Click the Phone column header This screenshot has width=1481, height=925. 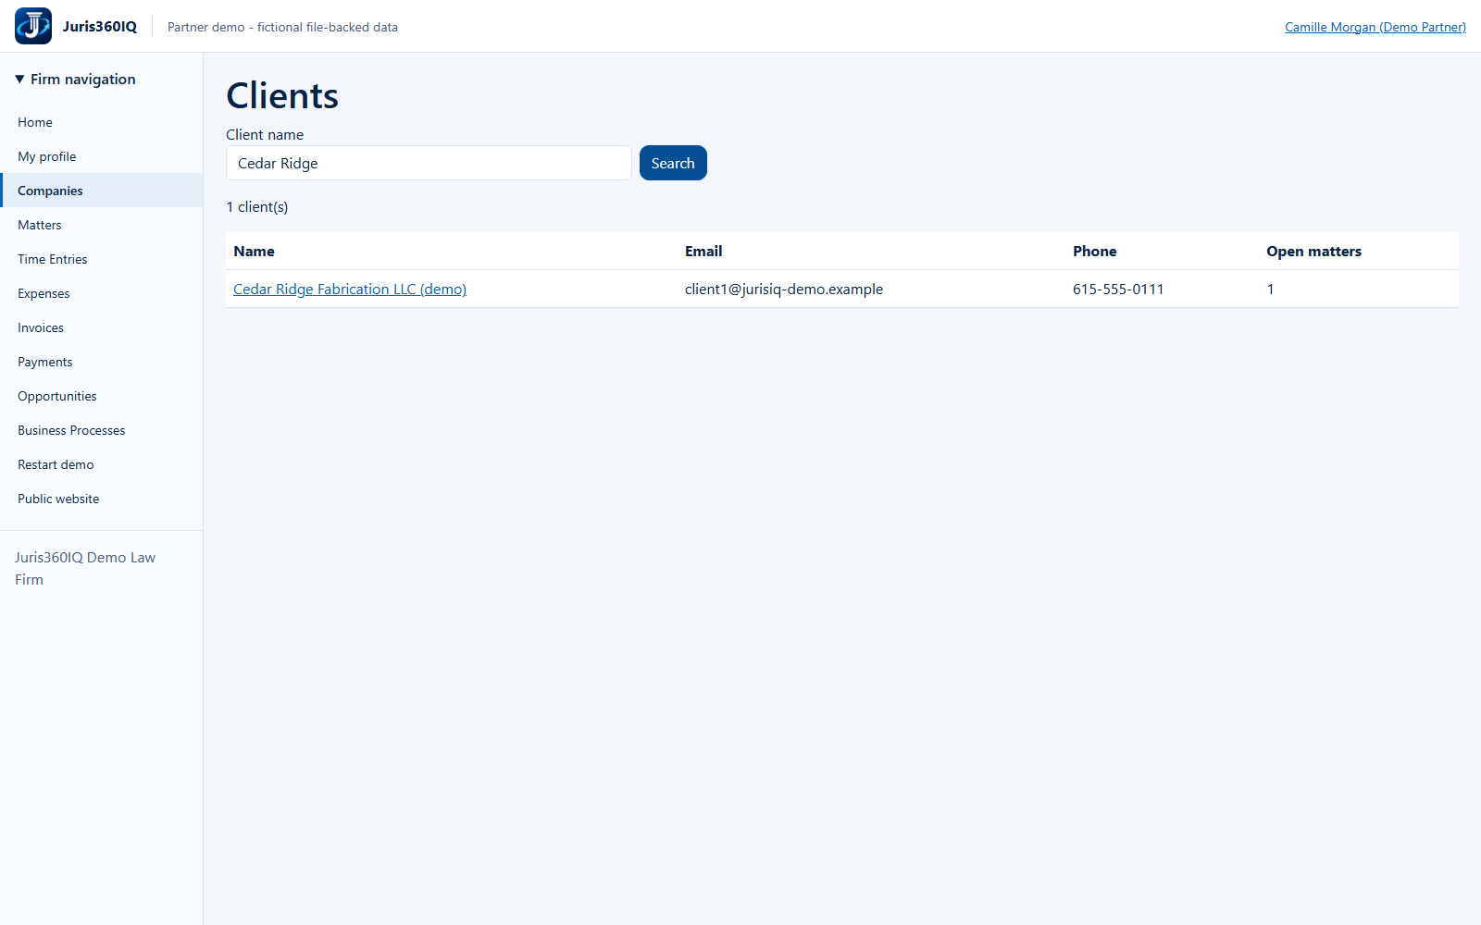tap(1095, 252)
